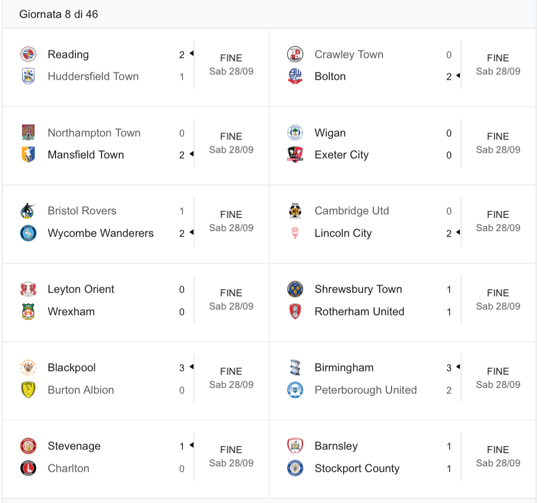This screenshot has height=503, width=544.
Task: Click the Wycombe Wanderers crest icon
Action: [x=28, y=233]
